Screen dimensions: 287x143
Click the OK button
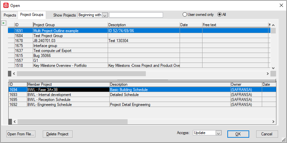(x=238, y=134)
